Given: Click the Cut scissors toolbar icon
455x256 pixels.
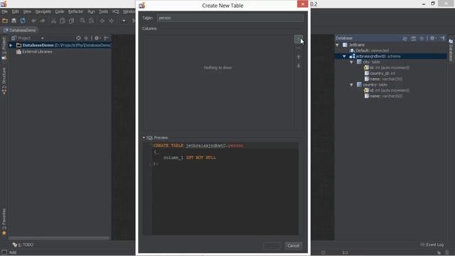Looking at the screenshot, I should coord(53,21).
